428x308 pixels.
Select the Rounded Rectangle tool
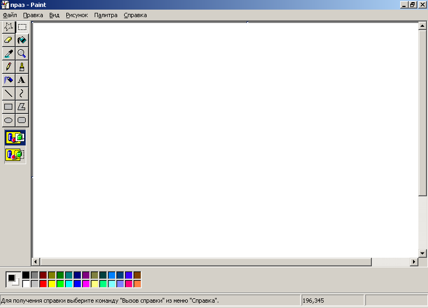coord(22,120)
